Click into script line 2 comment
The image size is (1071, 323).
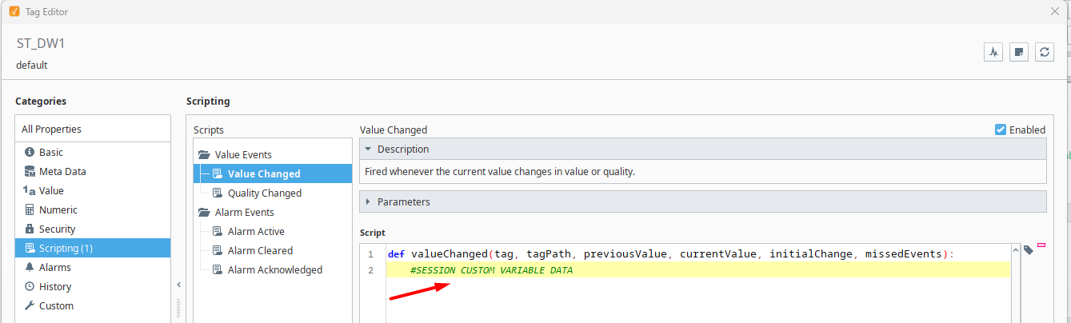(x=491, y=270)
